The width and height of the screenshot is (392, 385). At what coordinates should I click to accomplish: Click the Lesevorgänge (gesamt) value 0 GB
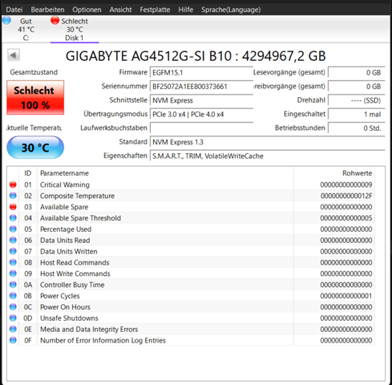tap(357, 72)
